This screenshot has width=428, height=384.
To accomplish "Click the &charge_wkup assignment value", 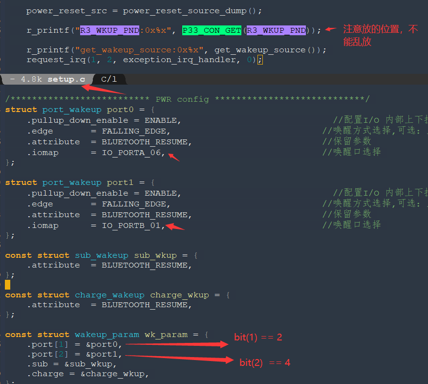I will coord(112,374).
